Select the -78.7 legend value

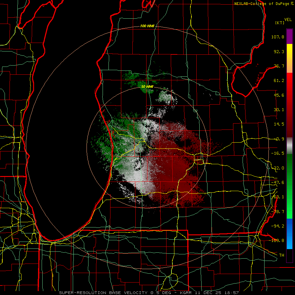[x=278, y=212]
